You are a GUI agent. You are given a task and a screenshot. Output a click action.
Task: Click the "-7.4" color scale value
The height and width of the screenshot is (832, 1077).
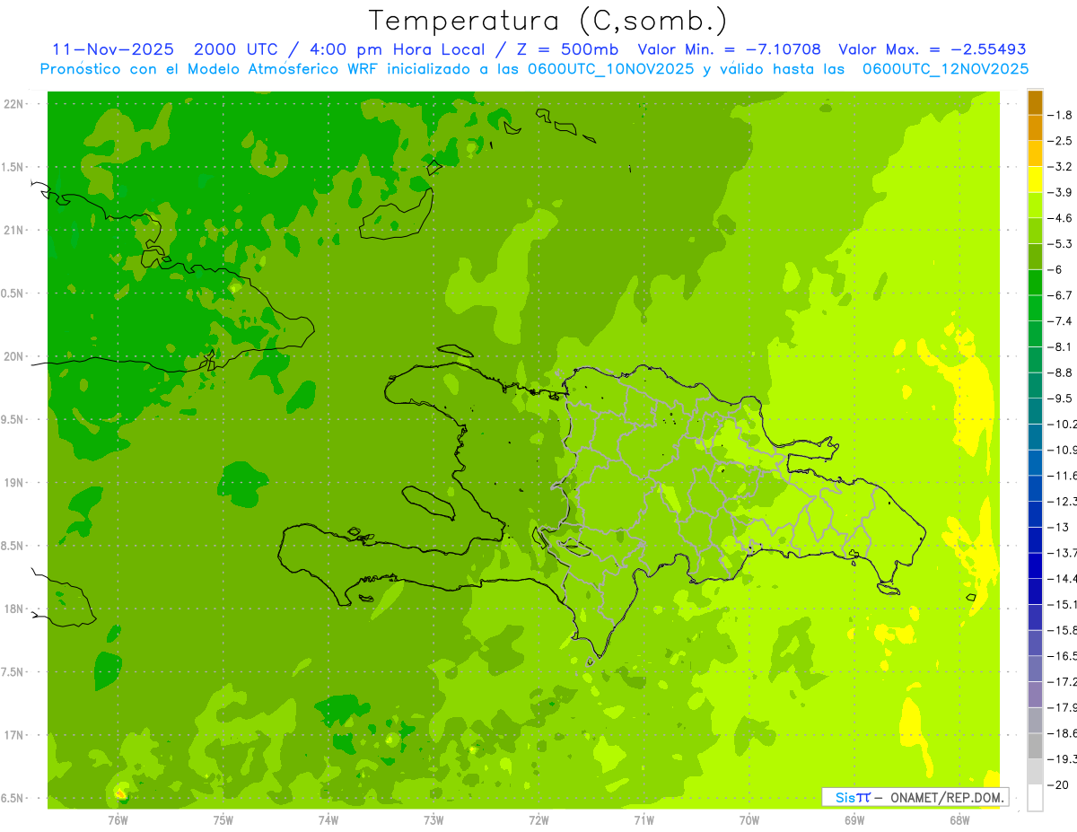click(1060, 320)
